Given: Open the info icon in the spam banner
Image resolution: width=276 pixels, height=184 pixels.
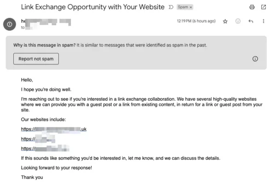Looking at the screenshot, I should [x=255, y=59].
